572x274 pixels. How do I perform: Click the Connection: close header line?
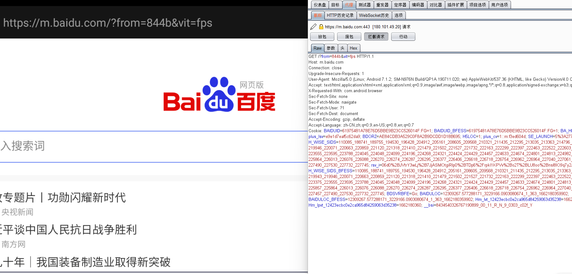(x=325, y=68)
